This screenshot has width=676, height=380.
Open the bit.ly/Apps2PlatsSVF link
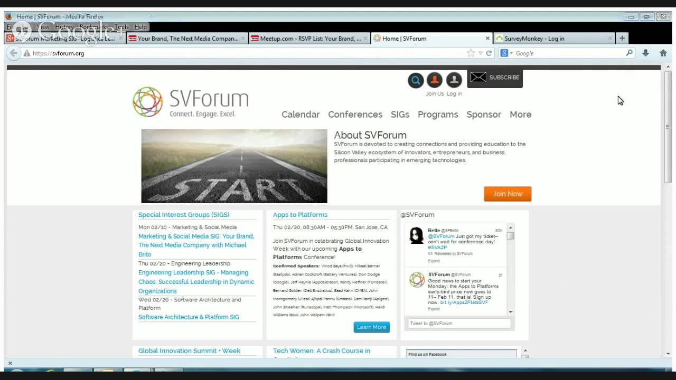pos(464,302)
